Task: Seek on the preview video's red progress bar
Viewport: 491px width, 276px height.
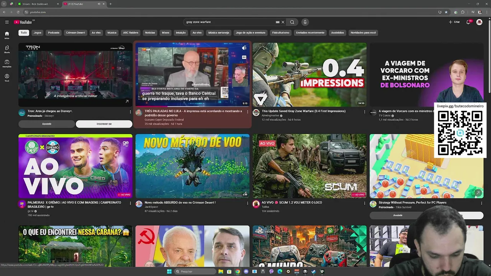Action: tap(193, 107)
